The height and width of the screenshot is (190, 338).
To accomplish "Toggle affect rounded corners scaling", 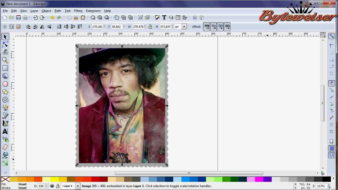I will point(214,27).
